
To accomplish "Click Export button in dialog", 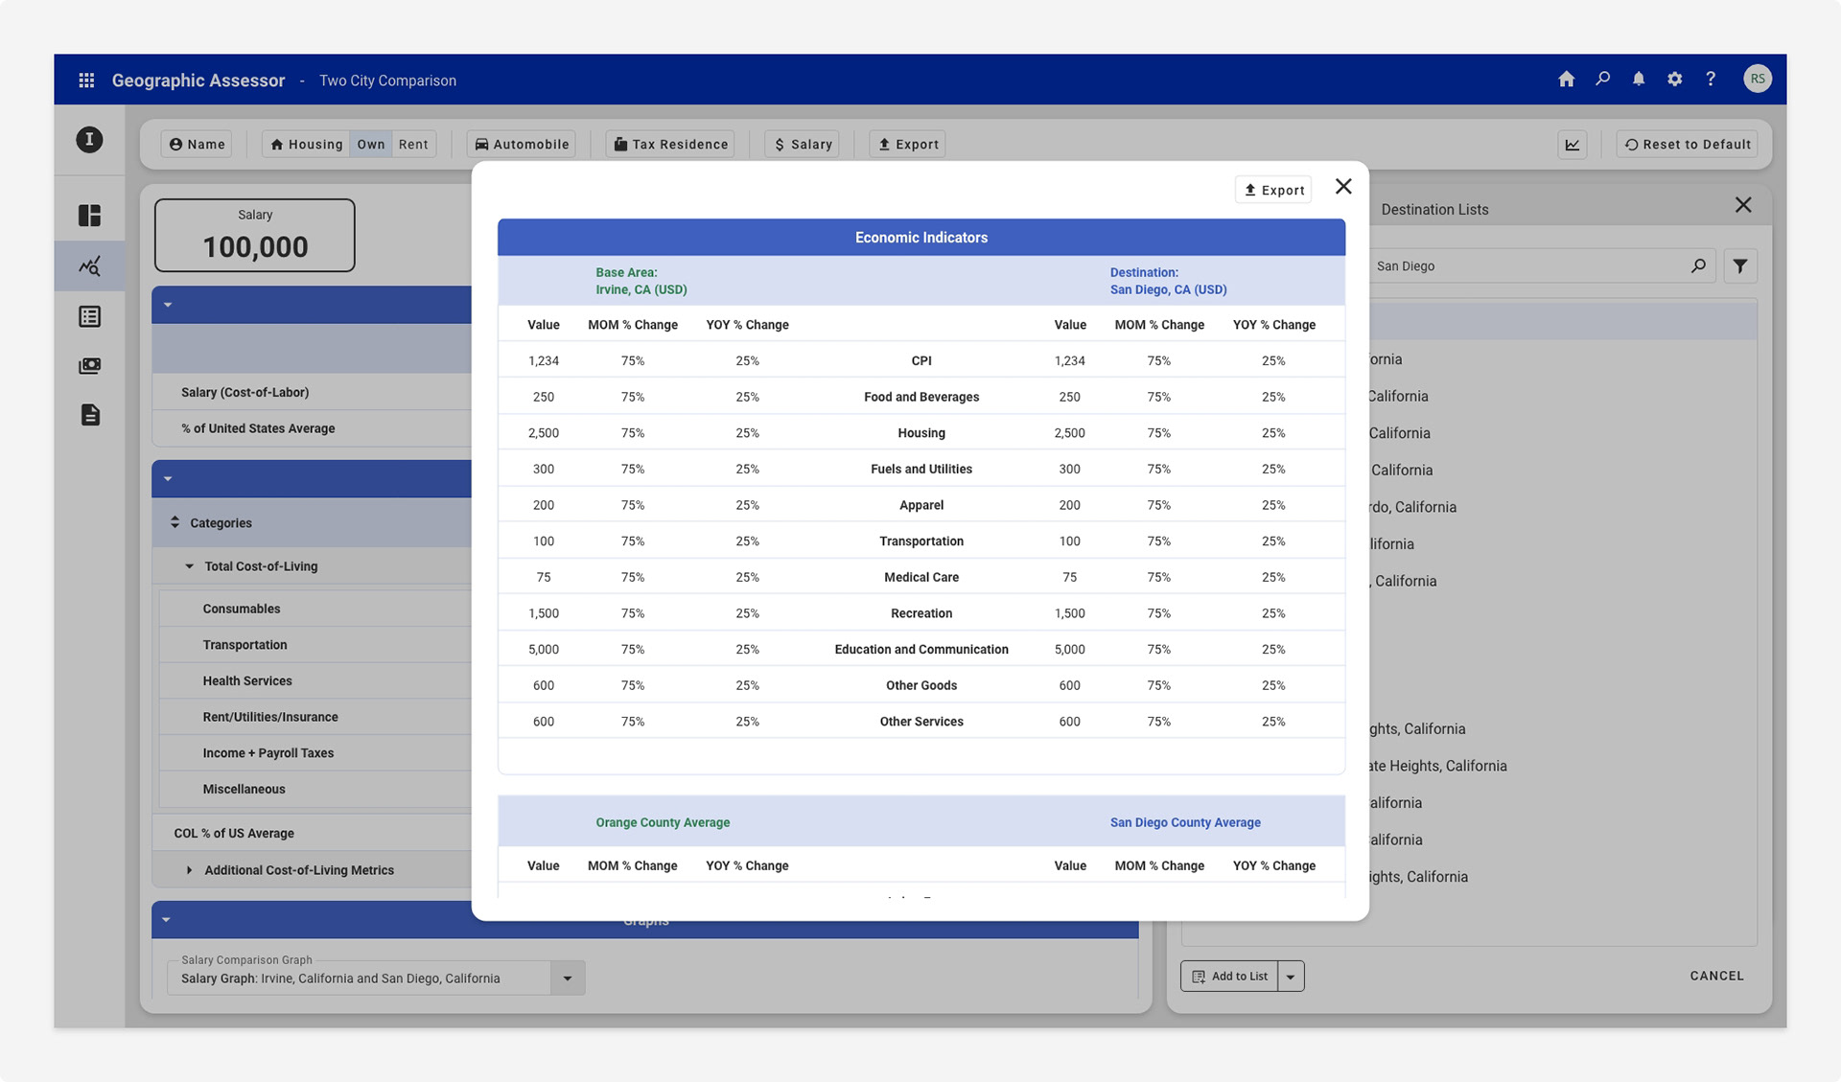I will tap(1273, 190).
